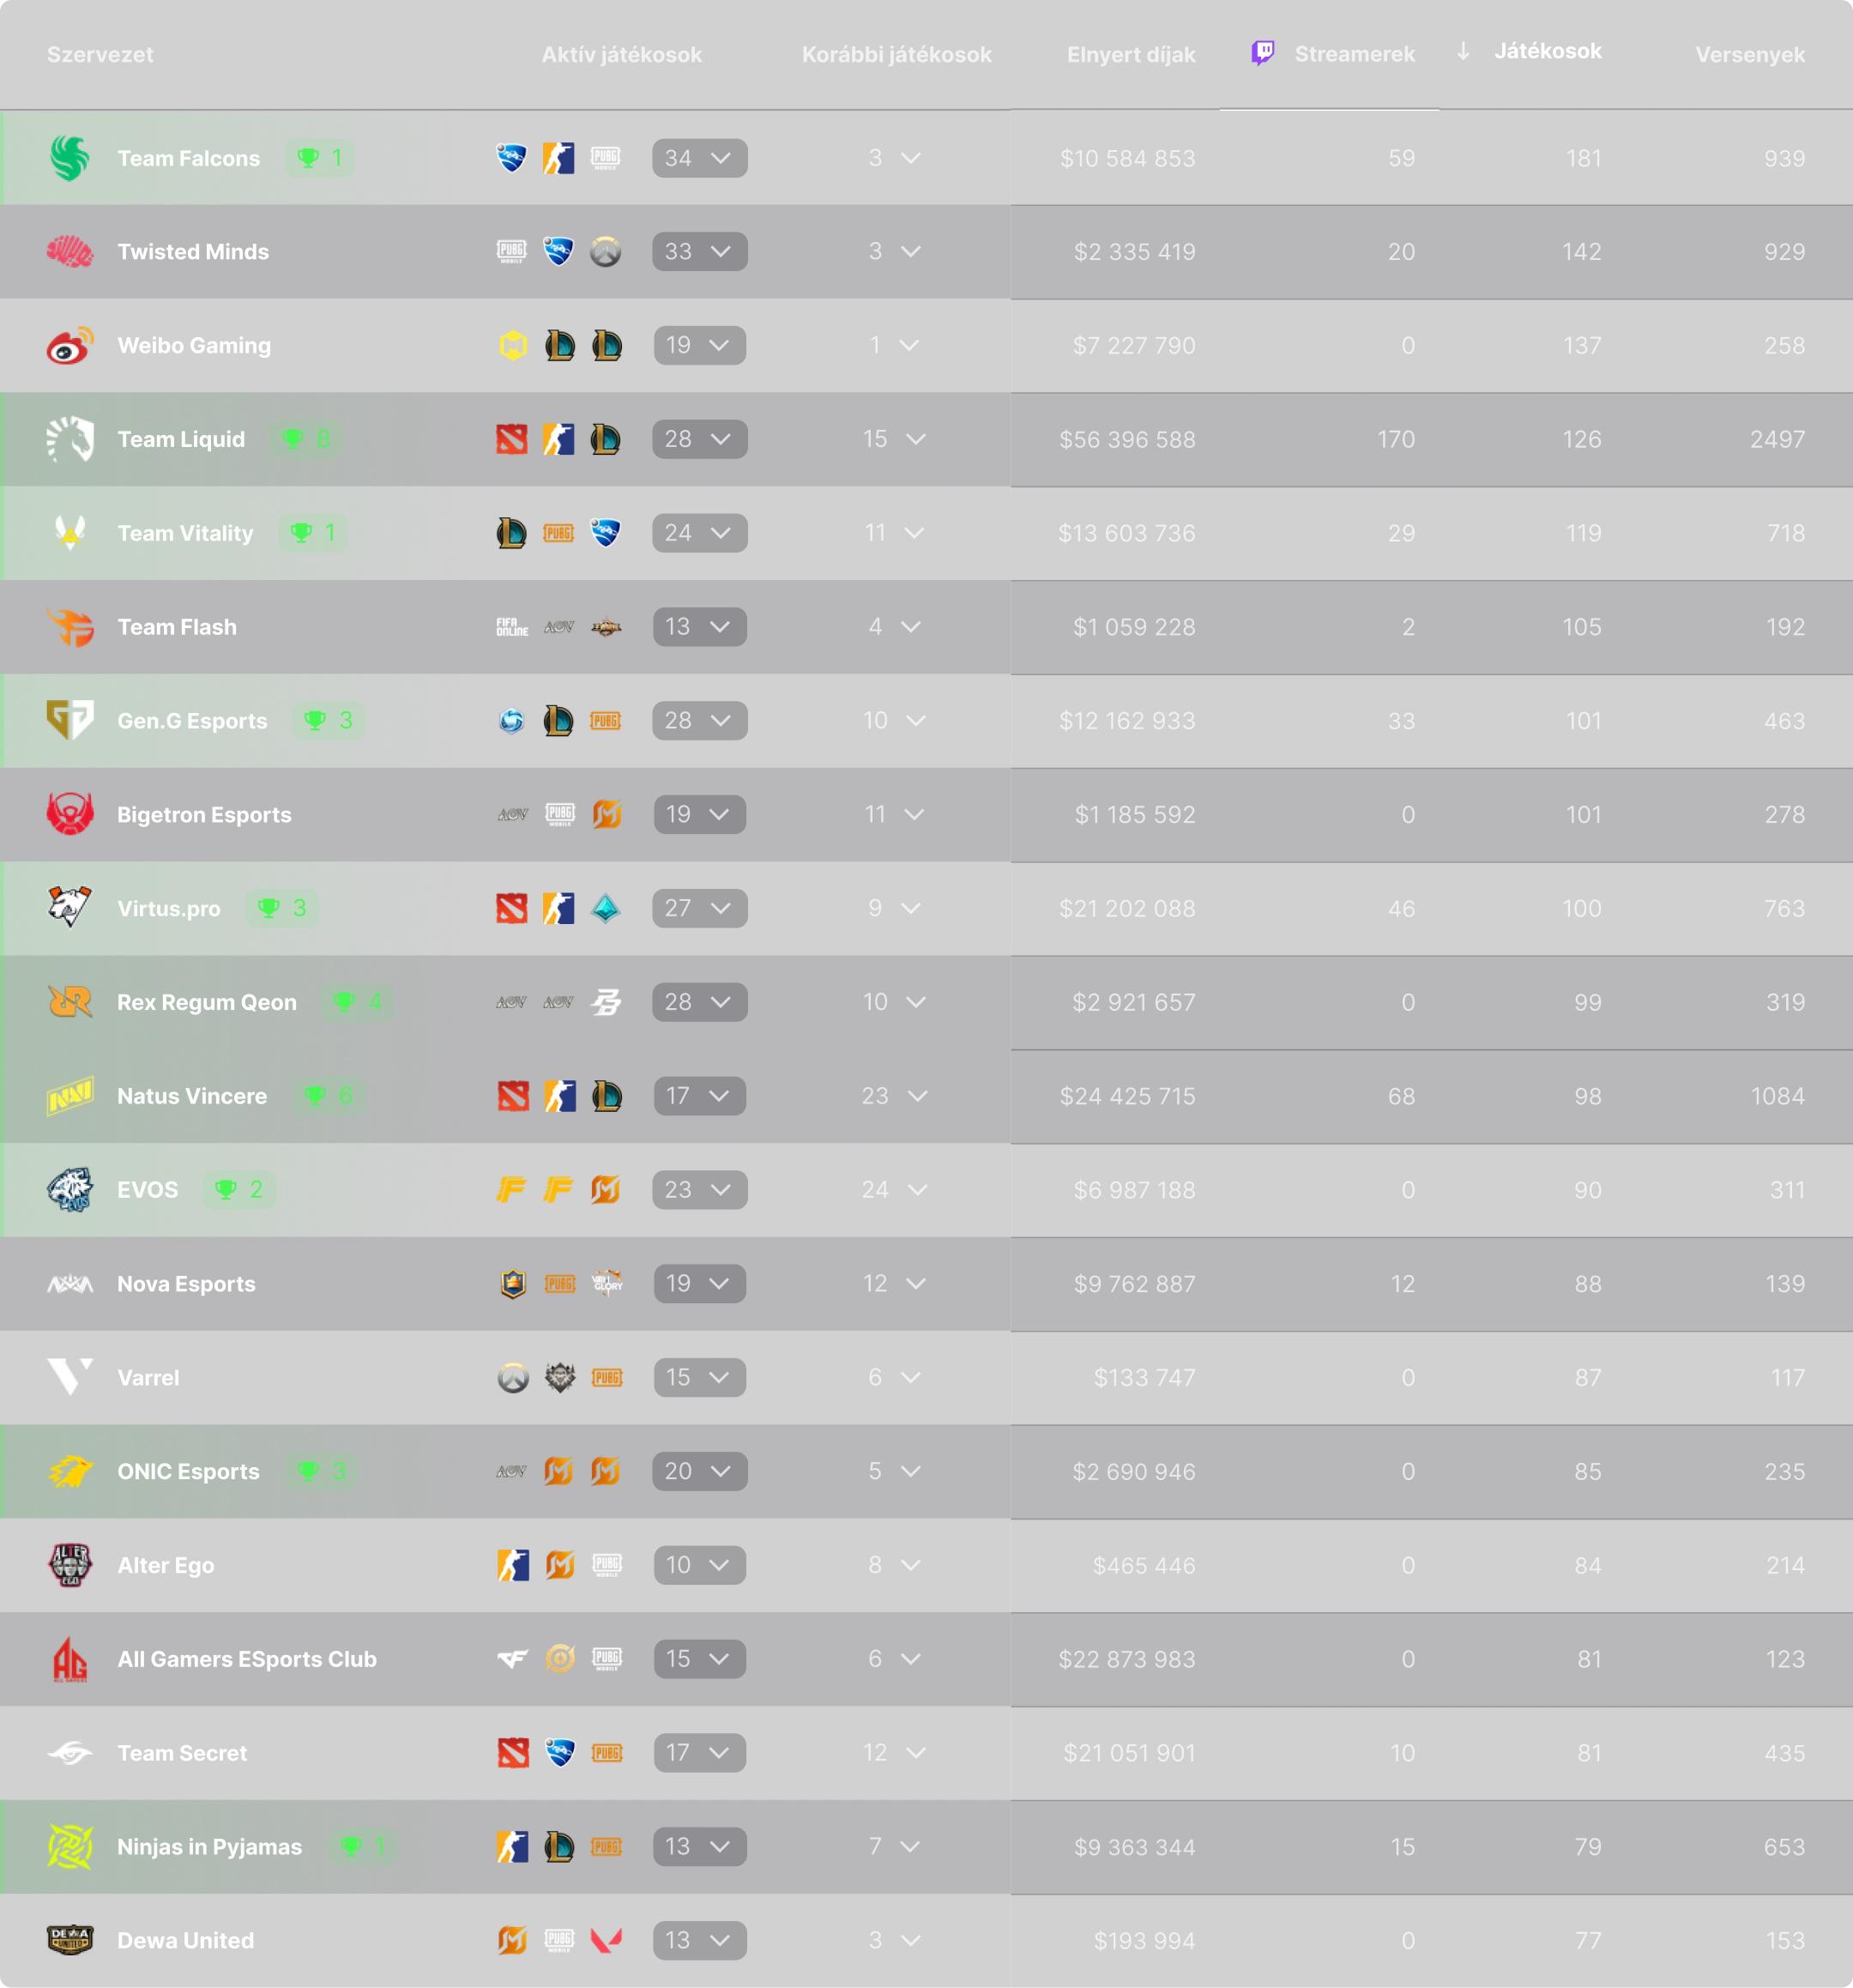Click Weibo Gaming's Honor of Kings icon
This screenshot has width=1853, height=1988.
click(x=513, y=346)
